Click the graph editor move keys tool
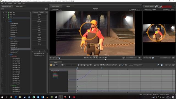The width and height of the screenshot is (176, 99). click(x=82, y=65)
